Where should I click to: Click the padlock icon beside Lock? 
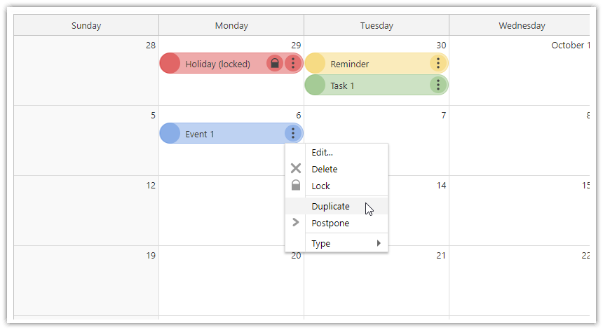click(296, 186)
